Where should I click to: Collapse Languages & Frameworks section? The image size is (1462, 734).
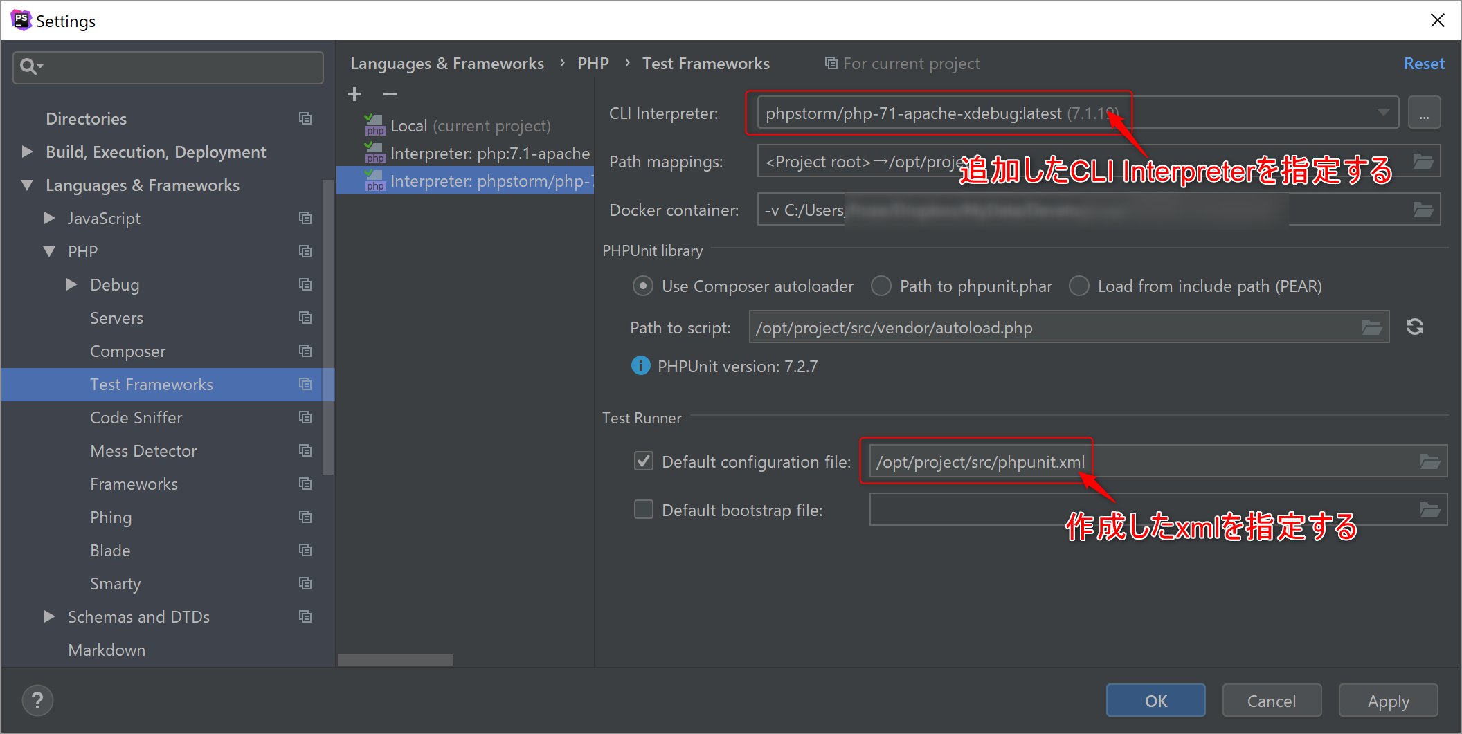coord(27,185)
